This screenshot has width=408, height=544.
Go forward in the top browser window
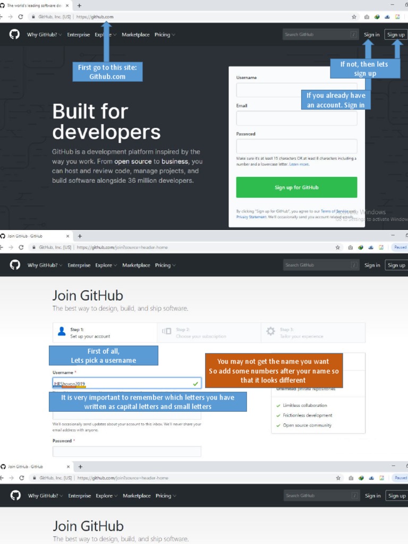pos(11,16)
